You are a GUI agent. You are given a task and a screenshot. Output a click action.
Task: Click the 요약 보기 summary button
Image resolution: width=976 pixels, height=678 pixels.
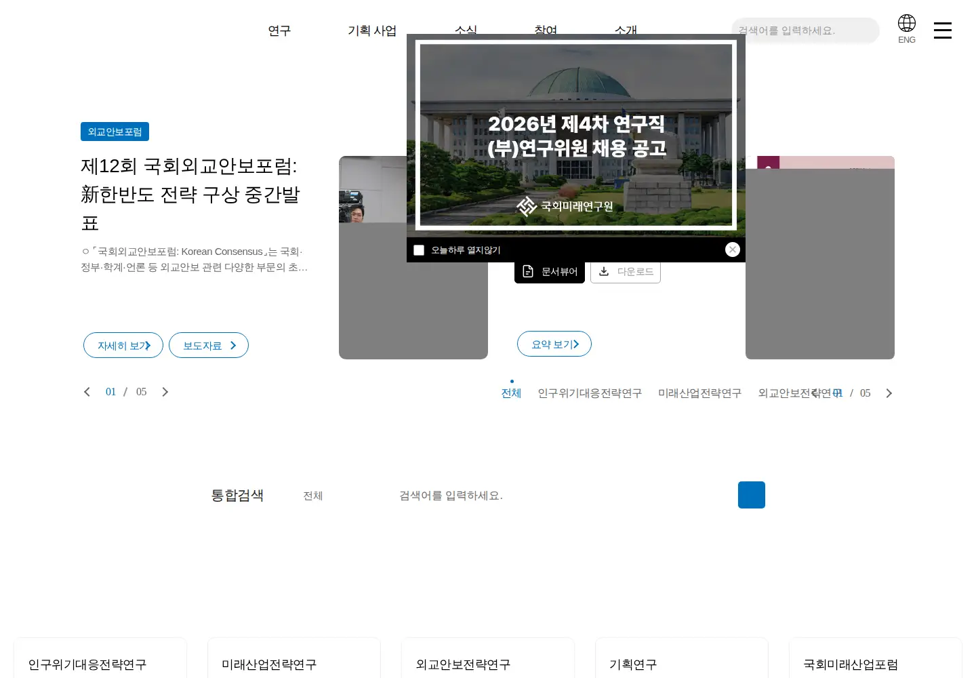coord(554,344)
